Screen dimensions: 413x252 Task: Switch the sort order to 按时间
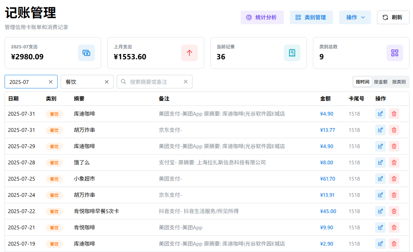pyautogui.click(x=362, y=82)
